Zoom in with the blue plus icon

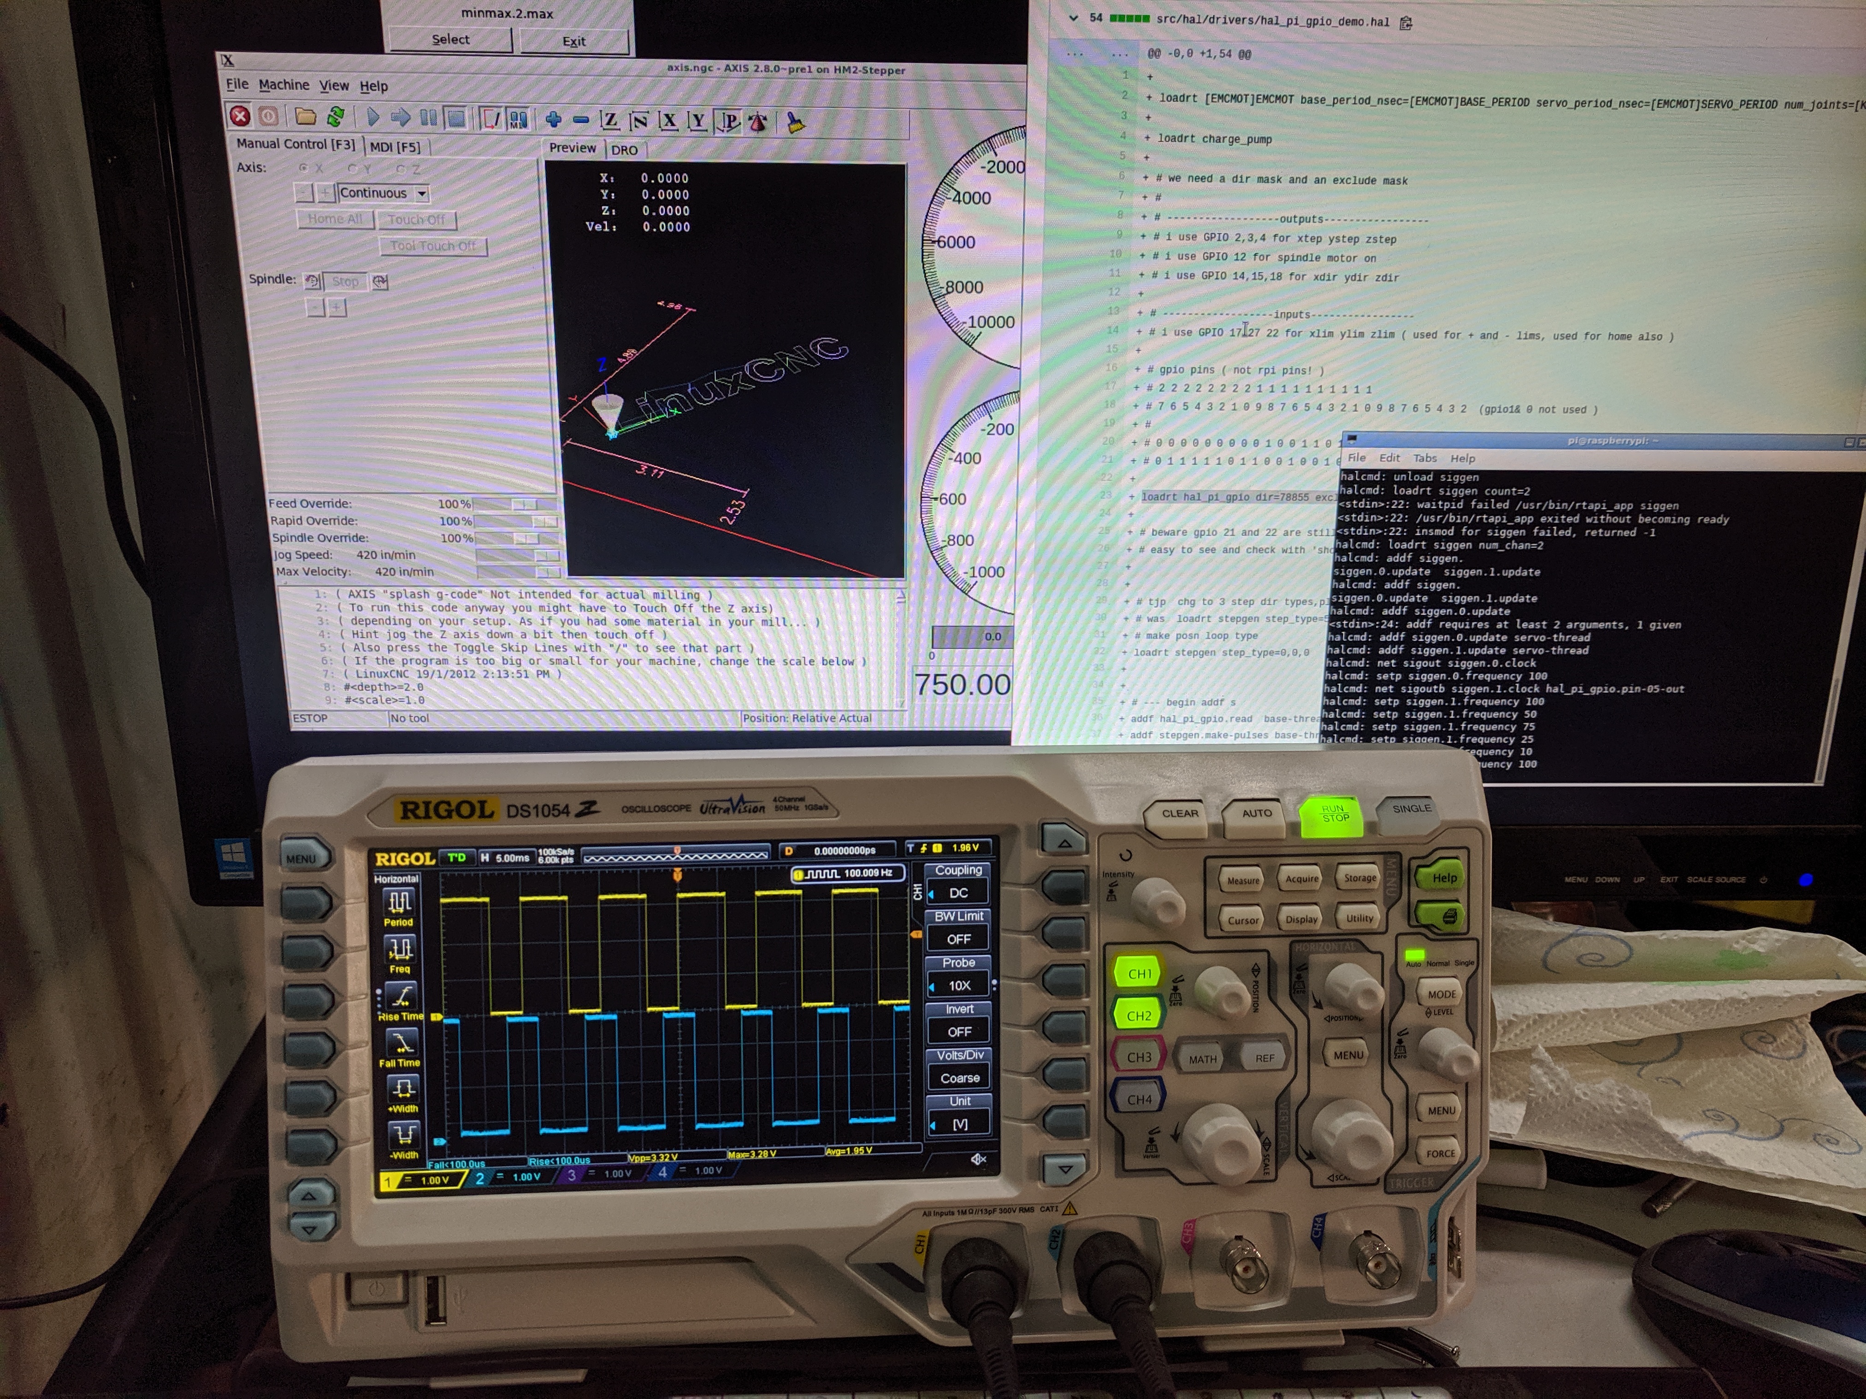click(x=553, y=121)
